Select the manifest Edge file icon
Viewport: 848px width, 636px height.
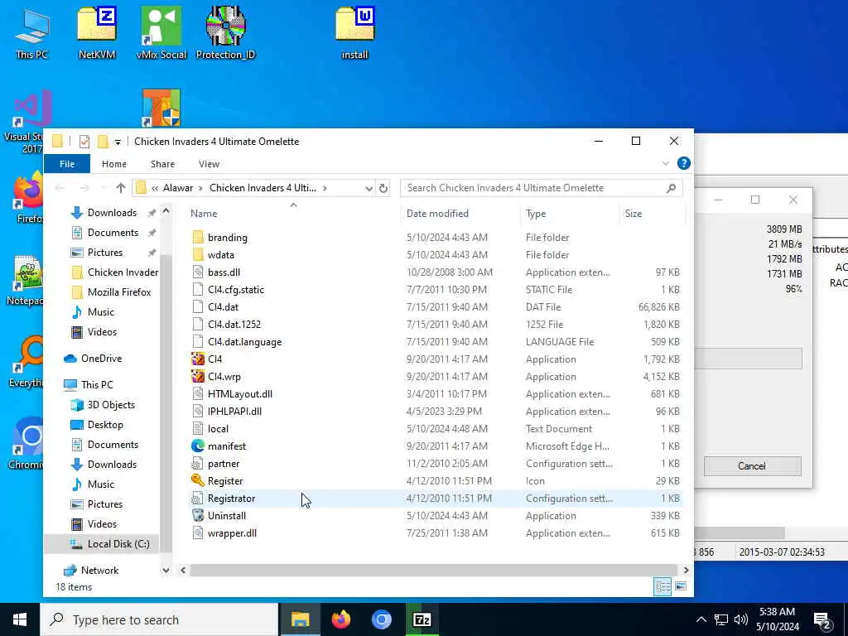coord(198,446)
